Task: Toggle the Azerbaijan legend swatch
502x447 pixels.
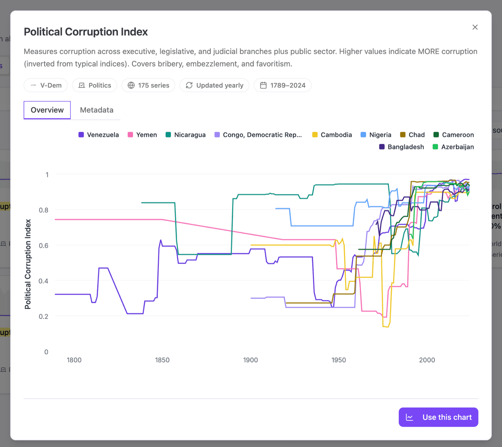Action: tap(435, 147)
